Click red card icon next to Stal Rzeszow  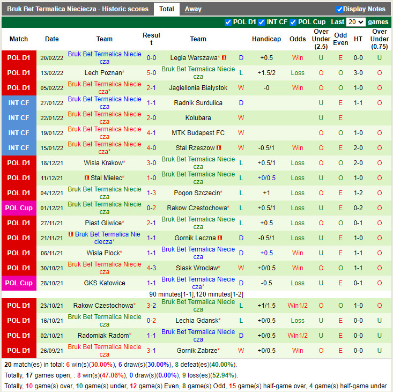pos(219,148)
